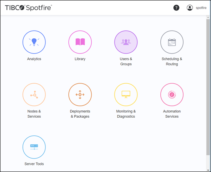Screen dimensions: 211x172
Task: Click the Users & Groups text label
Action: (126, 61)
